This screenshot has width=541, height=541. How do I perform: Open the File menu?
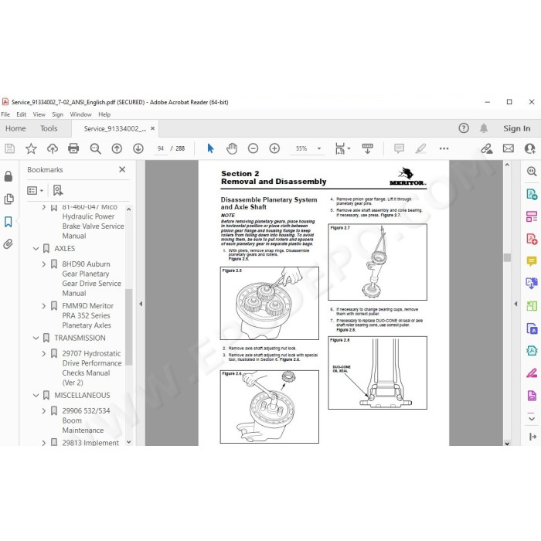[x=5, y=114]
